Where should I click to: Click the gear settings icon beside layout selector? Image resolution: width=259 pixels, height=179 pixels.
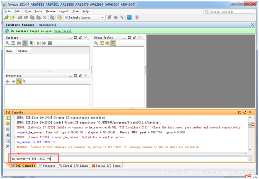(x=60, y=18)
